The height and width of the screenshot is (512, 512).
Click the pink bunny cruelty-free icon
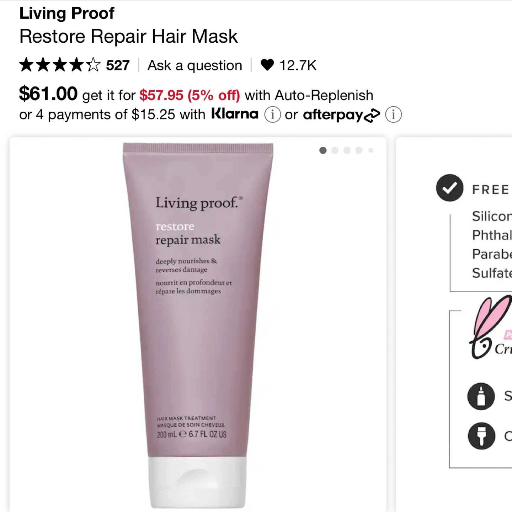[490, 327]
